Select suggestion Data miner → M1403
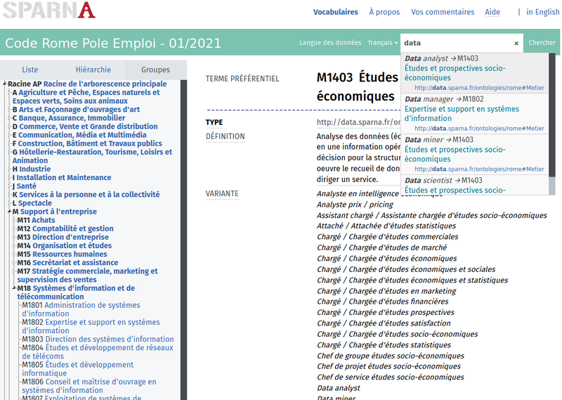The image size is (562, 400). (x=475, y=154)
